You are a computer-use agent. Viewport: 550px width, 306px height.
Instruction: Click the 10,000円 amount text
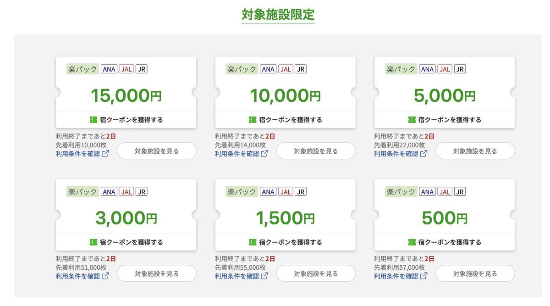[x=285, y=95]
